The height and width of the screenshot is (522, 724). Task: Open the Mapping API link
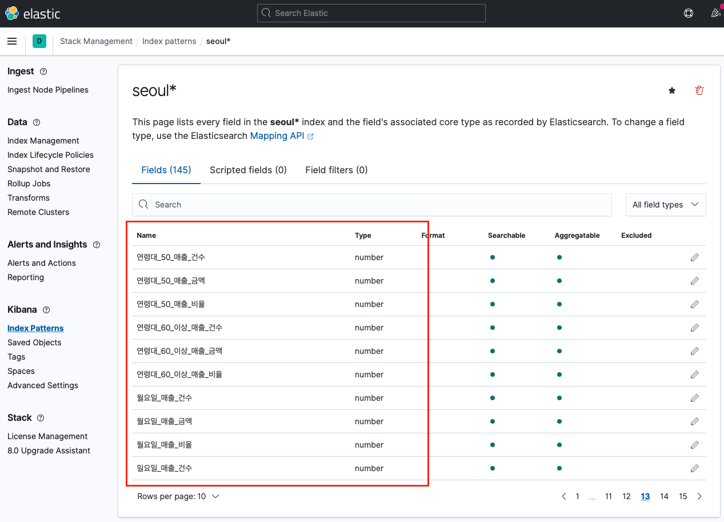pyautogui.click(x=282, y=136)
